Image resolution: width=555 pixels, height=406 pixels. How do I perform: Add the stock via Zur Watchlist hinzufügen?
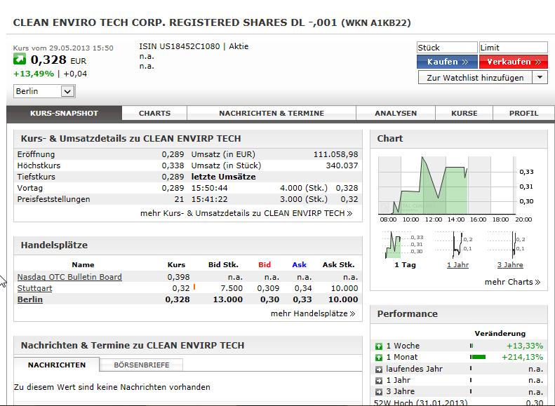tap(475, 78)
